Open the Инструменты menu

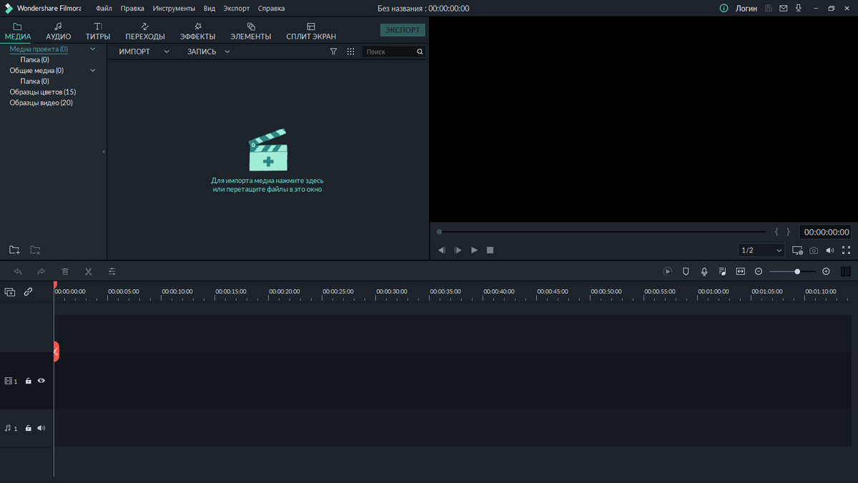(174, 9)
